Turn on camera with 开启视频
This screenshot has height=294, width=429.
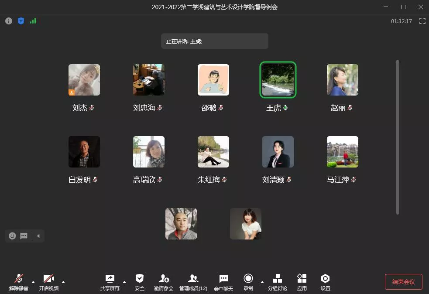(x=48, y=282)
